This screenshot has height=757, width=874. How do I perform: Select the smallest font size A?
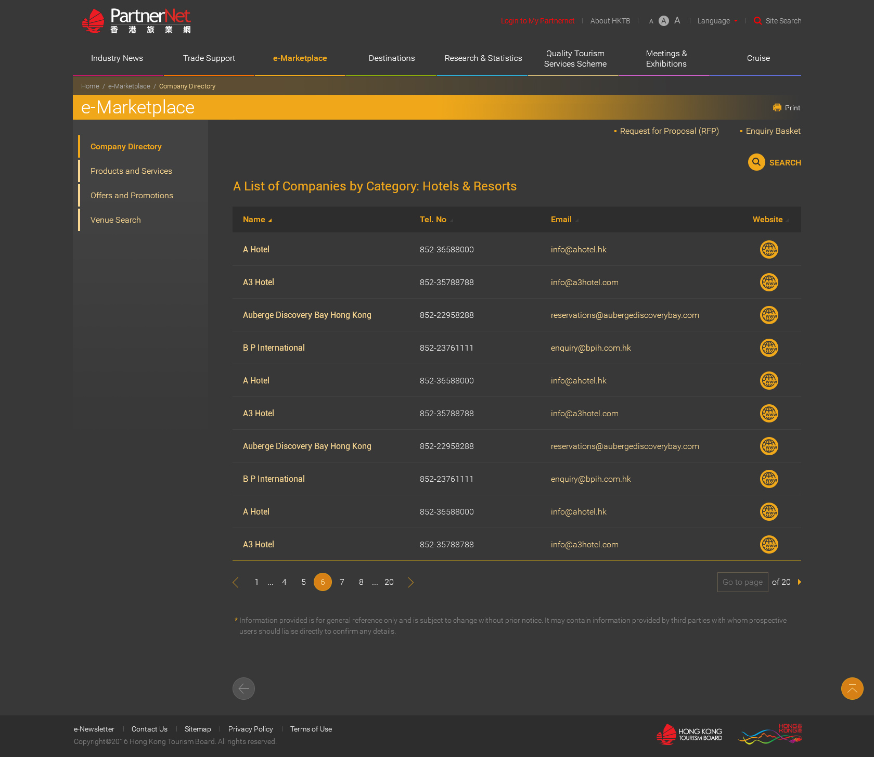point(651,21)
